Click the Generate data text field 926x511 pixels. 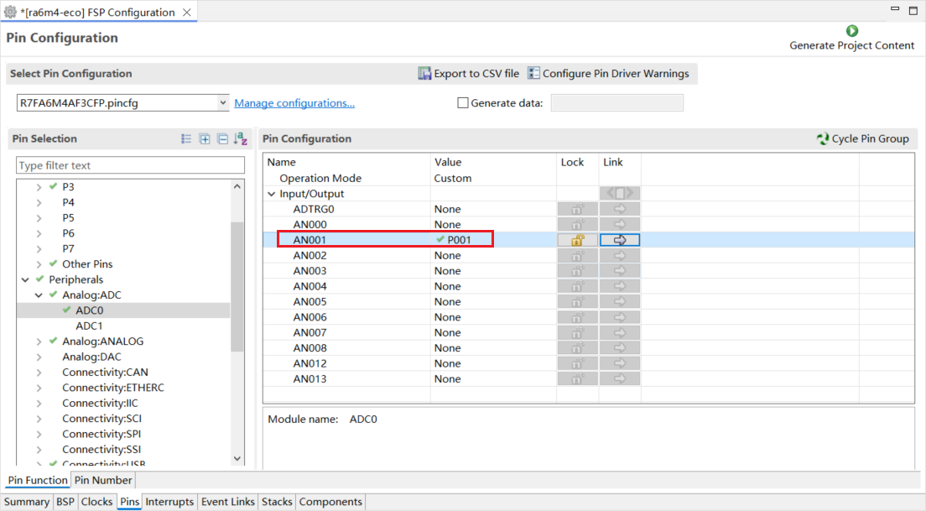(x=617, y=103)
